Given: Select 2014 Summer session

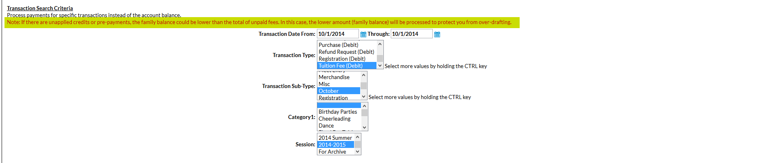Looking at the screenshot, I should pyautogui.click(x=336, y=138).
